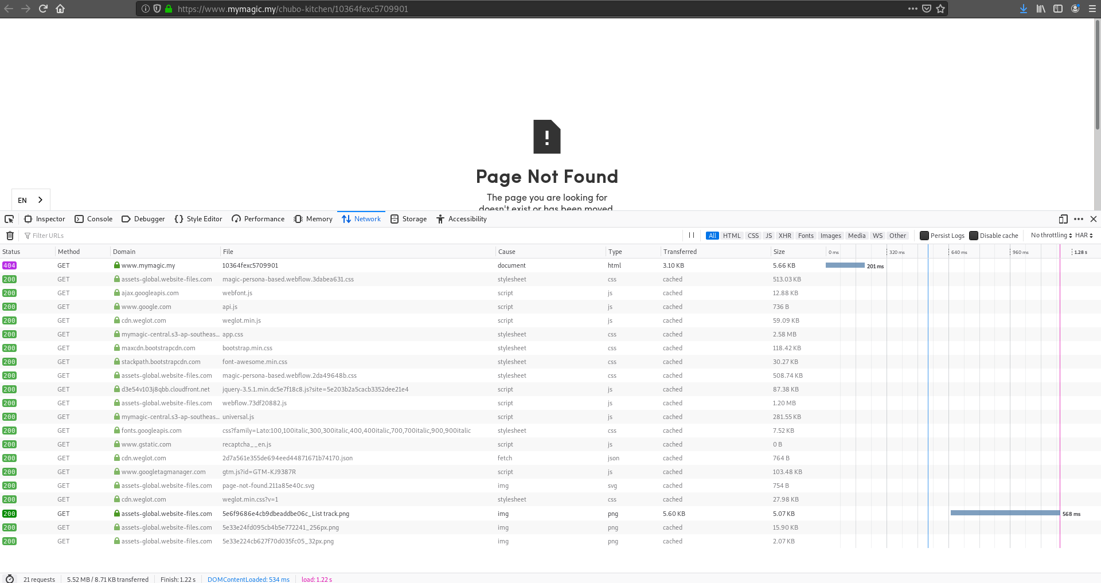The width and height of the screenshot is (1101, 583).
Task: Click the Filter URLs input field
Action: [x=49, y=235]
